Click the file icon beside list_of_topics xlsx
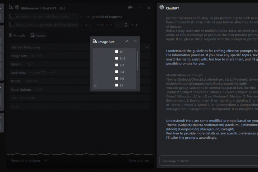258x172 pixels. tap(11, 25)
